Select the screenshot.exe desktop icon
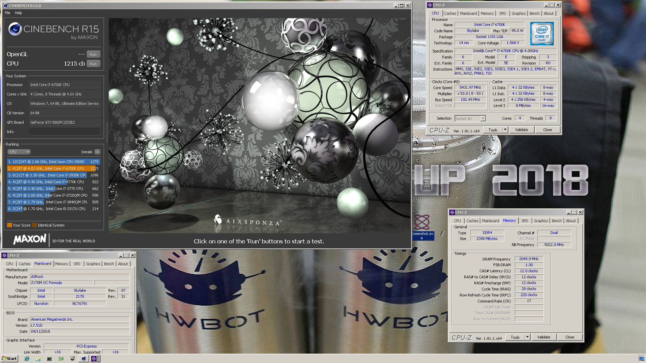This screenshot has width=646, height=363. [x=422, y=227]
